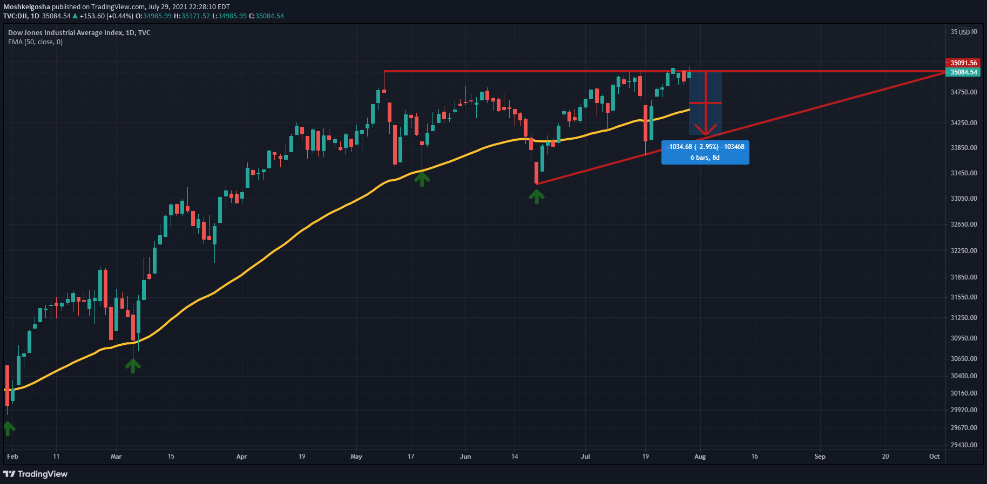Click the H:35171.52 high value in header
This screenshot has width=987, height=484.
coord(192,16)
